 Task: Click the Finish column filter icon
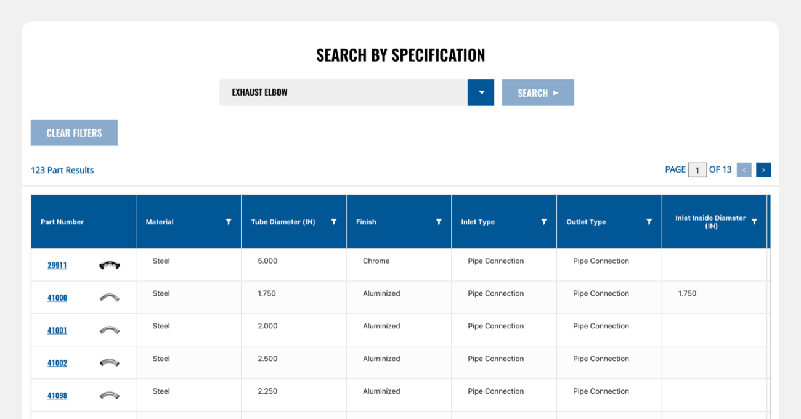click(439, 222)
